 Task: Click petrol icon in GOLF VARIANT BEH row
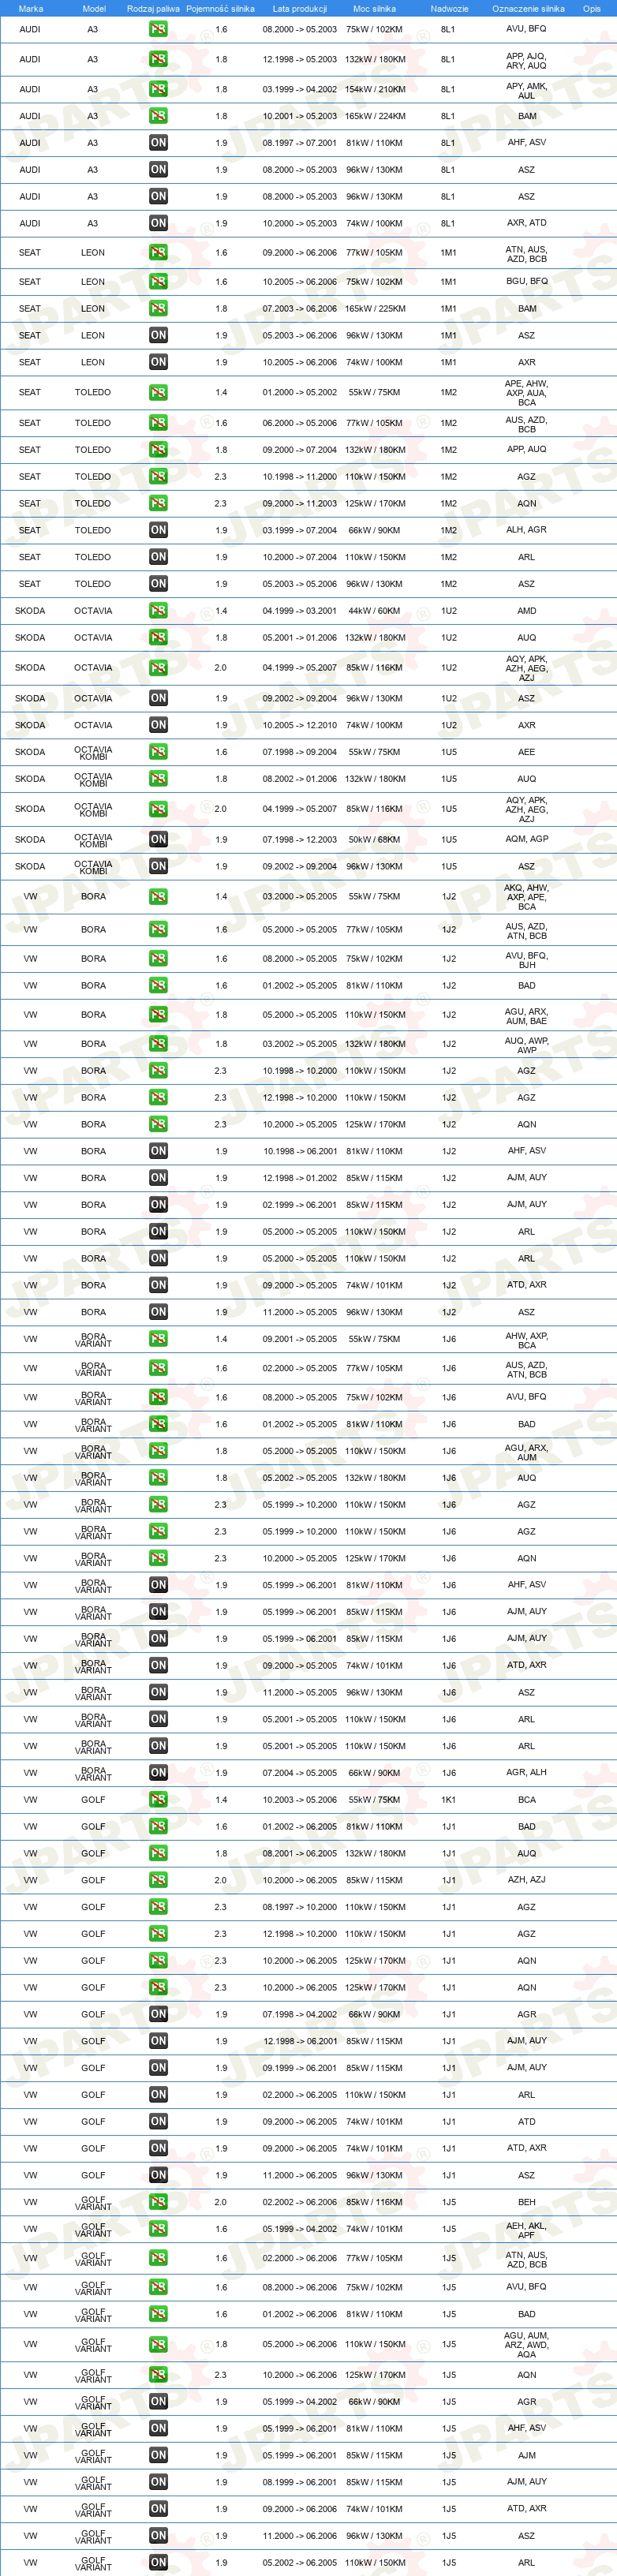click(158, 2202)
